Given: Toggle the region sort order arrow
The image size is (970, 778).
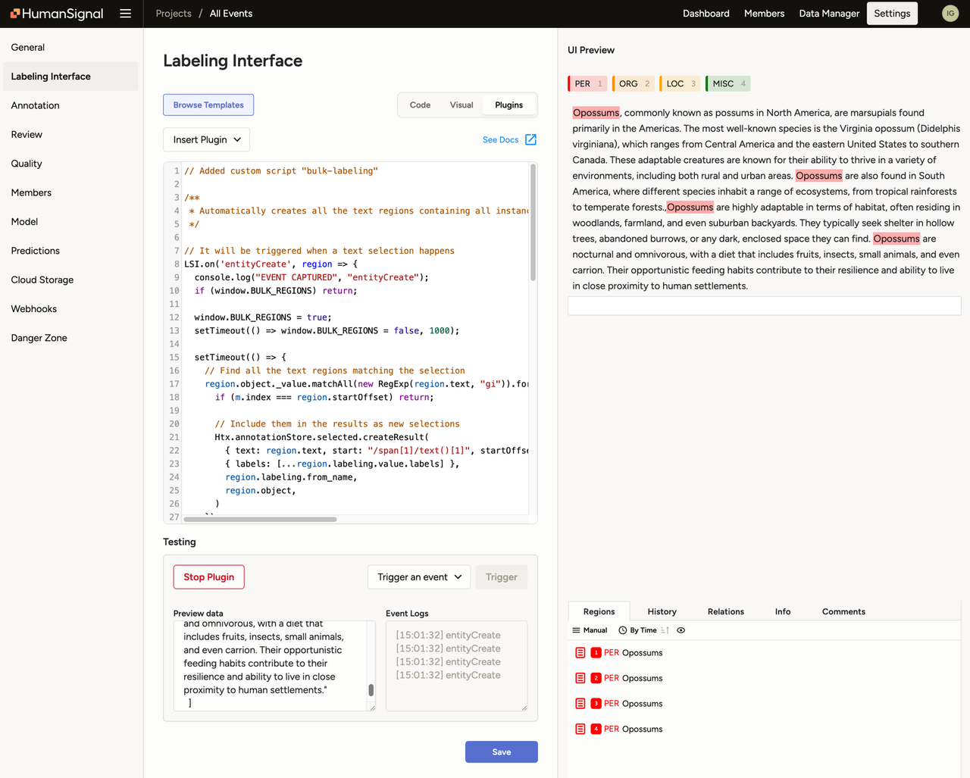Looking at the screenshot, I should tap(664, 630).
